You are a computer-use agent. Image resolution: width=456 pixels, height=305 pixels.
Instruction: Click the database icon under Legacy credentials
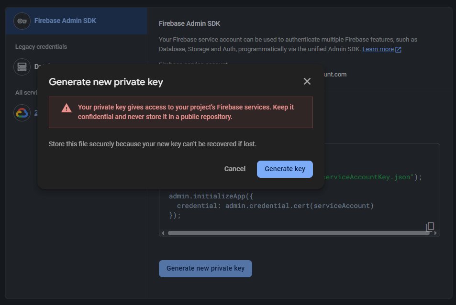(x=22, y=67)
